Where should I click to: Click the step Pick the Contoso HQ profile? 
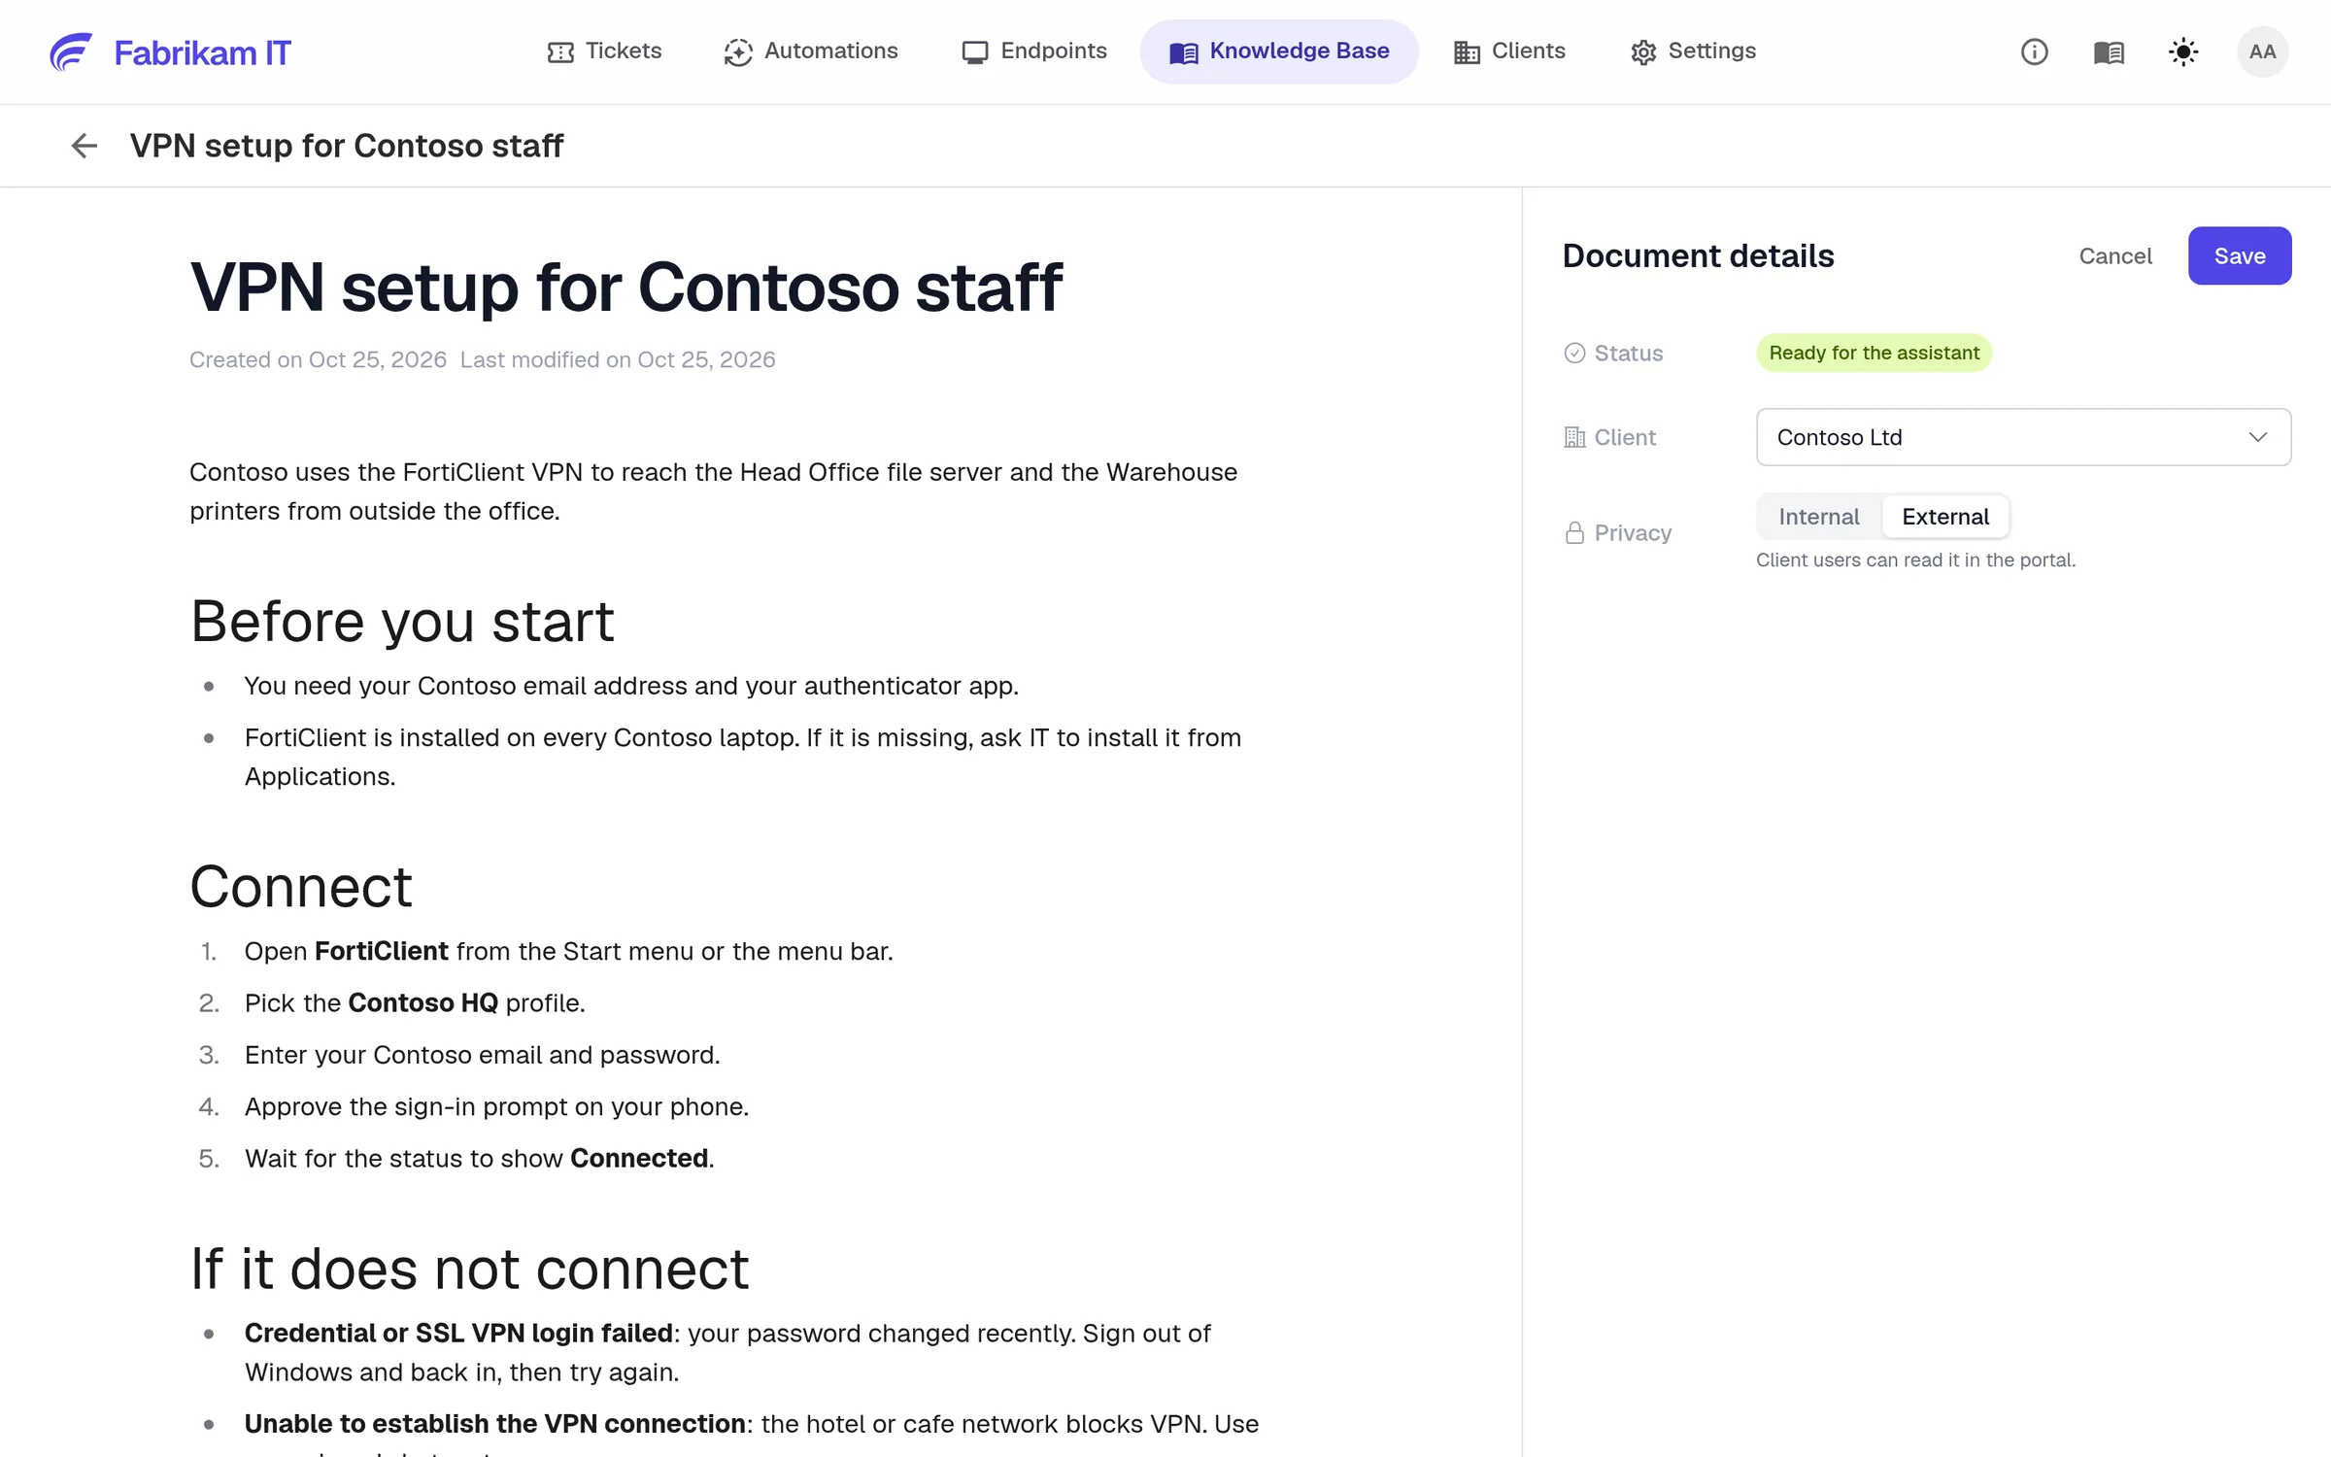tap(415, 1003)
